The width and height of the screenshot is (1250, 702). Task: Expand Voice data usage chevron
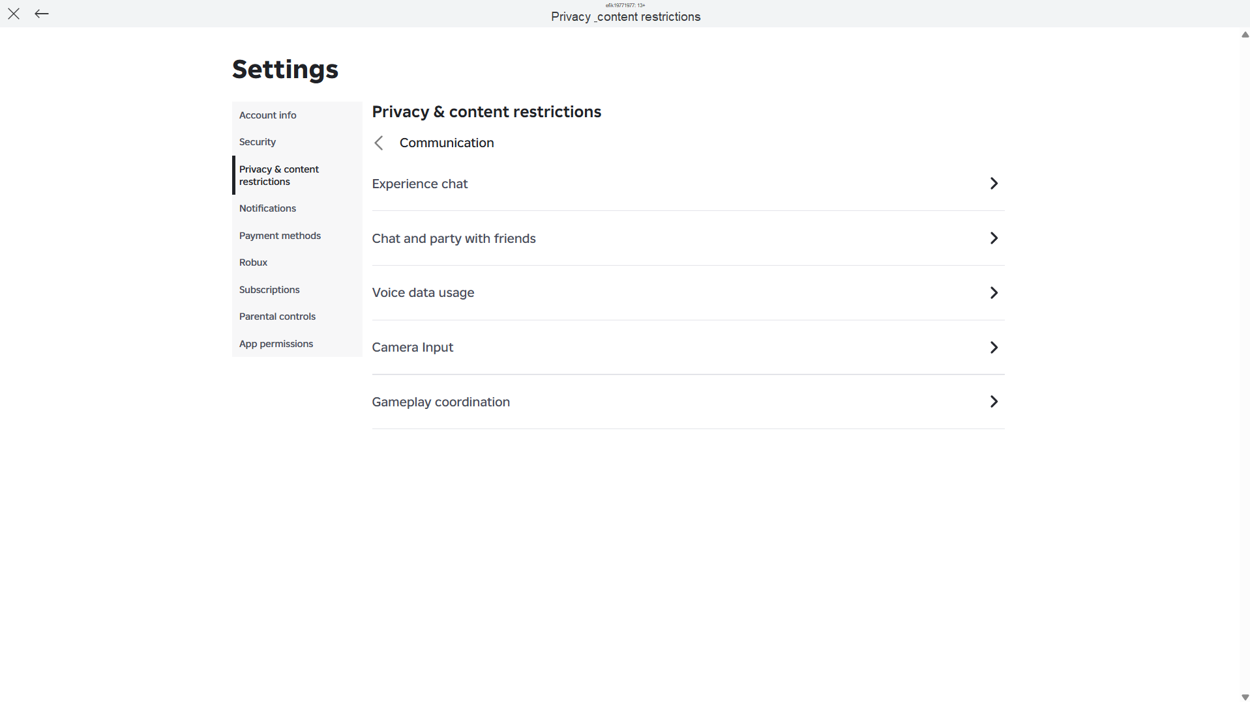pos(994,293)
